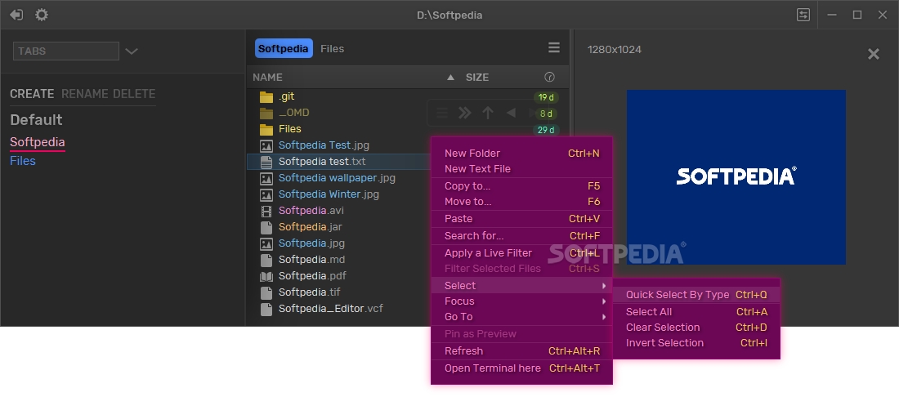Select the Softpedia.pdf file name

[x=312, y=276]
